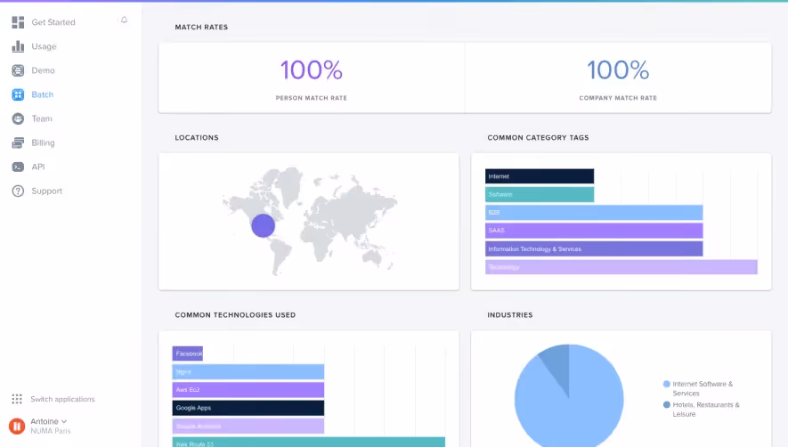
Task: Click the Aws Route 53 bar
Action: pos(309,443)
